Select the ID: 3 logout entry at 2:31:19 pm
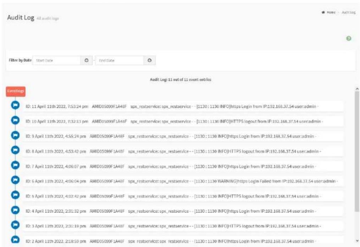360x247 pixels. (183, 226)
